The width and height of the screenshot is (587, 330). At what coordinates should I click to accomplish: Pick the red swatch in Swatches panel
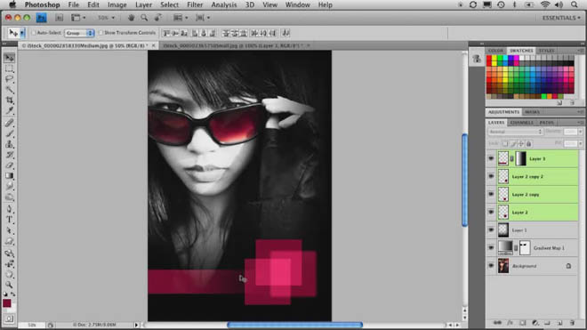point(489,58)
